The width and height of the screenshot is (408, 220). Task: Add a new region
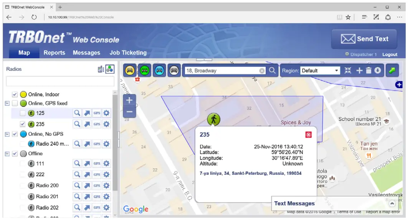click(x=359, y=71)
